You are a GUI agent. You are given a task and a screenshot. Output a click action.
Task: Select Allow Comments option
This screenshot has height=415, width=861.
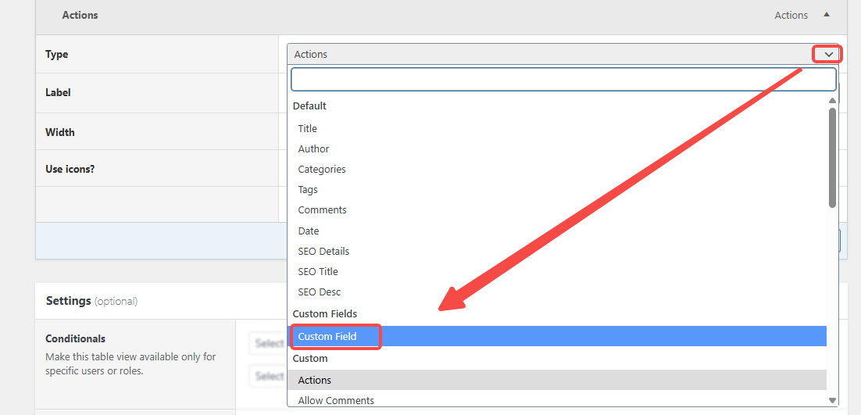tap(336, 400)
